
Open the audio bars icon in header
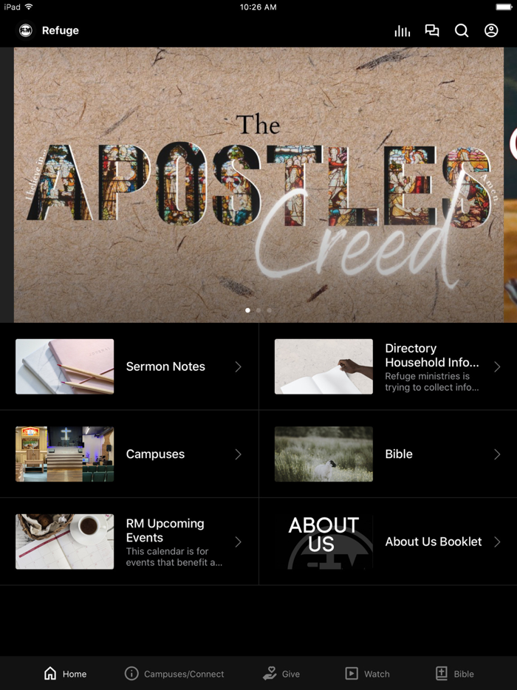tap(403, 31)
